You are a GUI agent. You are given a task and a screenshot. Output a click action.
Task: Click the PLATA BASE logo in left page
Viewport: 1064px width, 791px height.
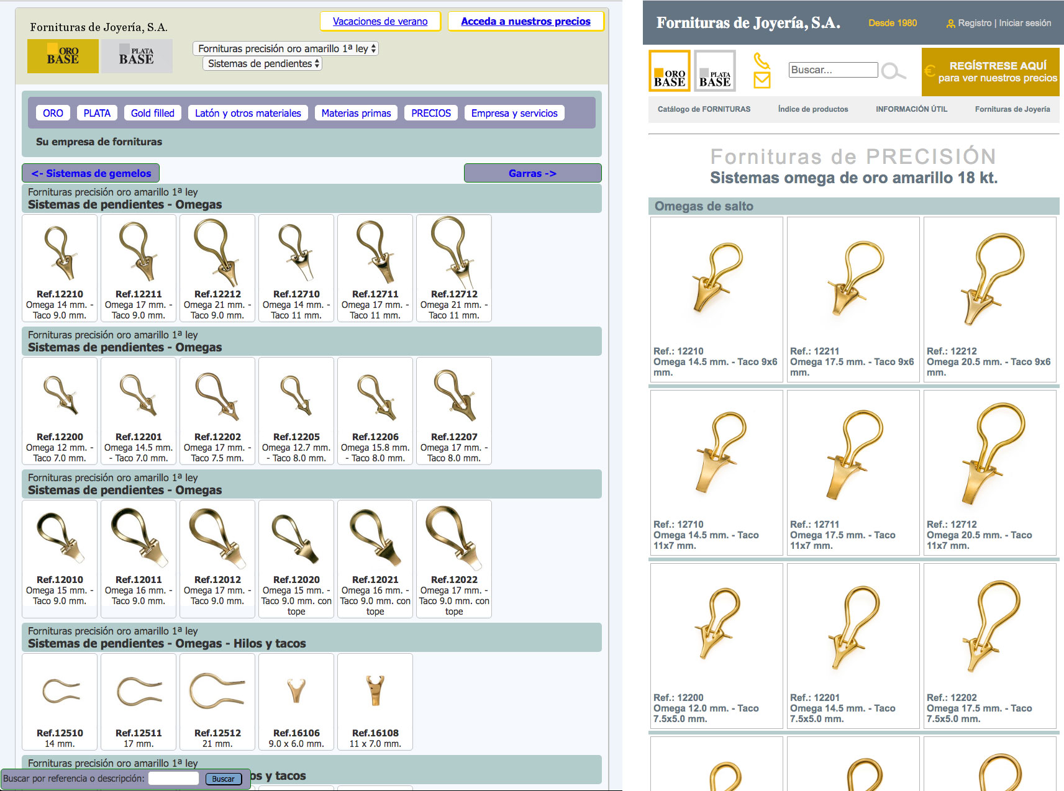137,56
